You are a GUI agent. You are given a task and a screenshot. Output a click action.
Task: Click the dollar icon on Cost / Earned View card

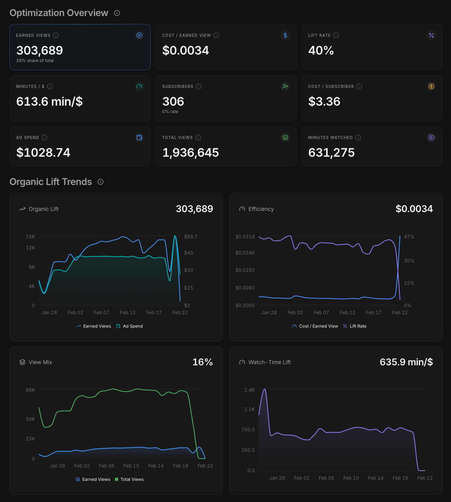click(285, 35)
